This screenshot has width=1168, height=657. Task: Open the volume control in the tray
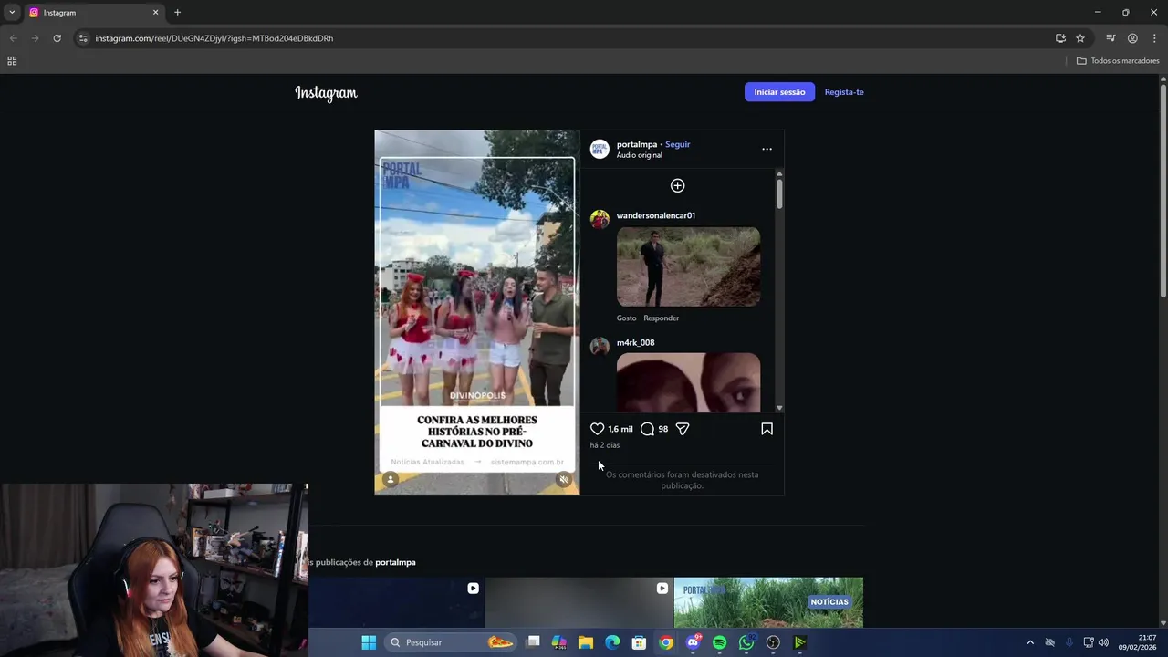pyautogui.click(x=1103, y=642)
